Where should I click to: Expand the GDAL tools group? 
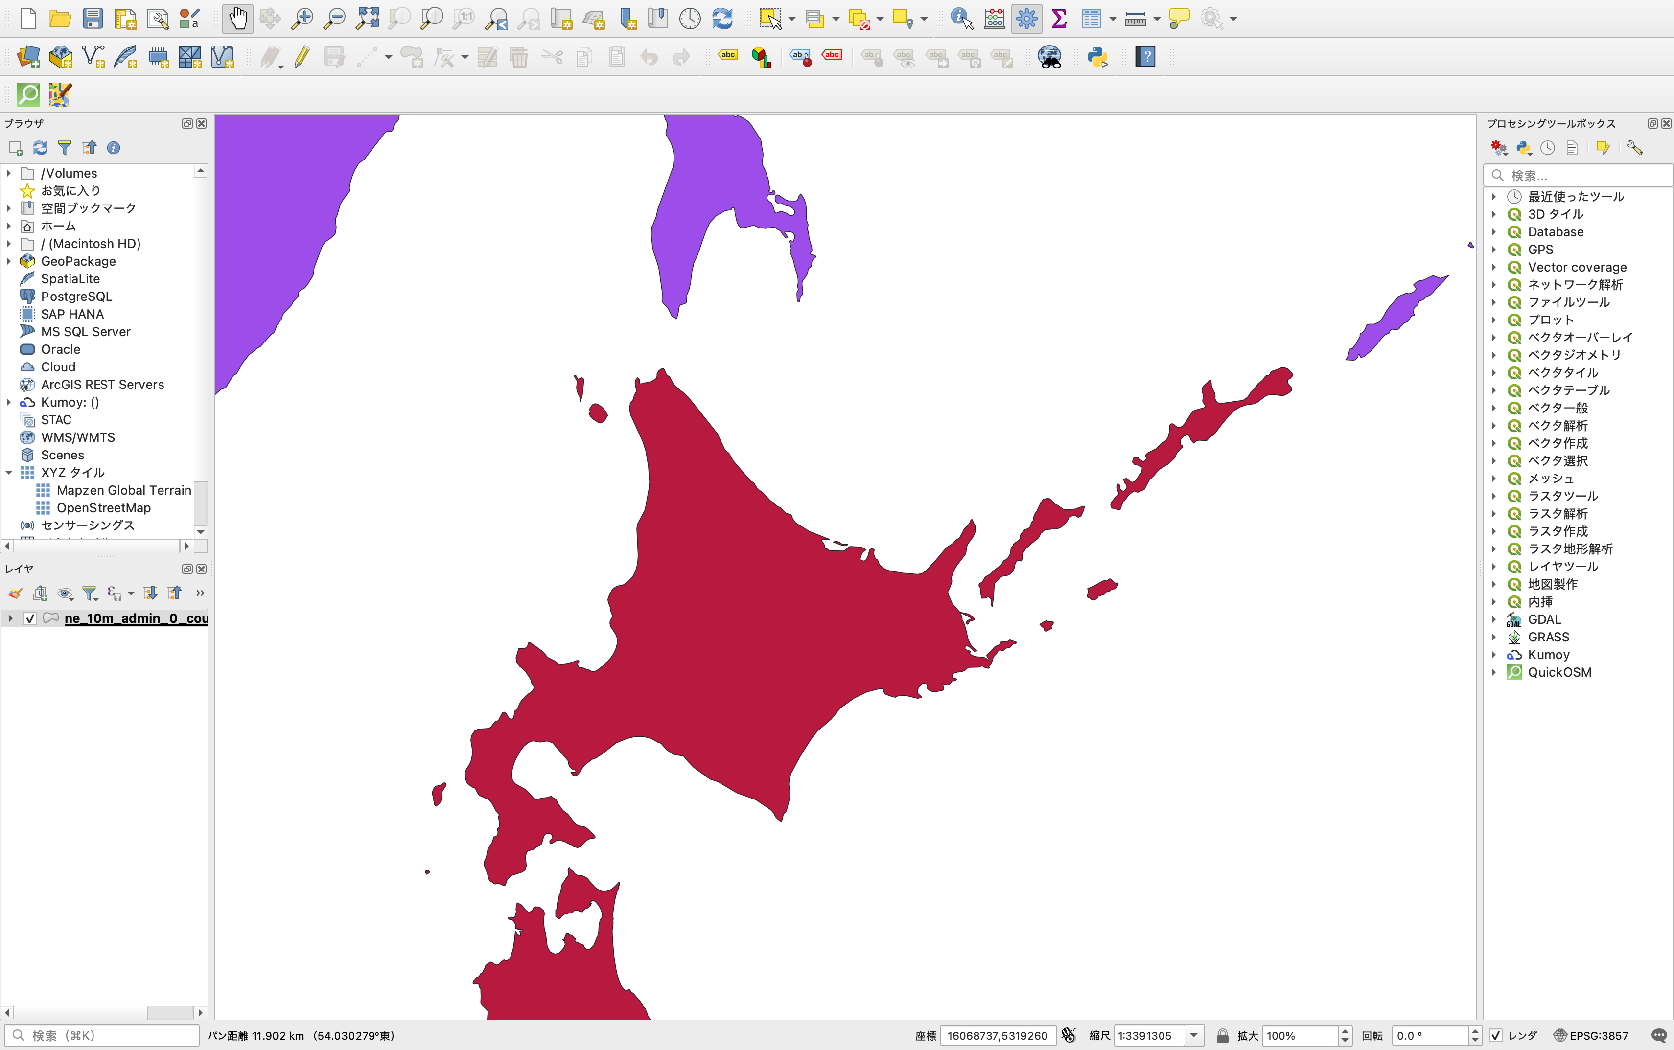point(1493,619)
